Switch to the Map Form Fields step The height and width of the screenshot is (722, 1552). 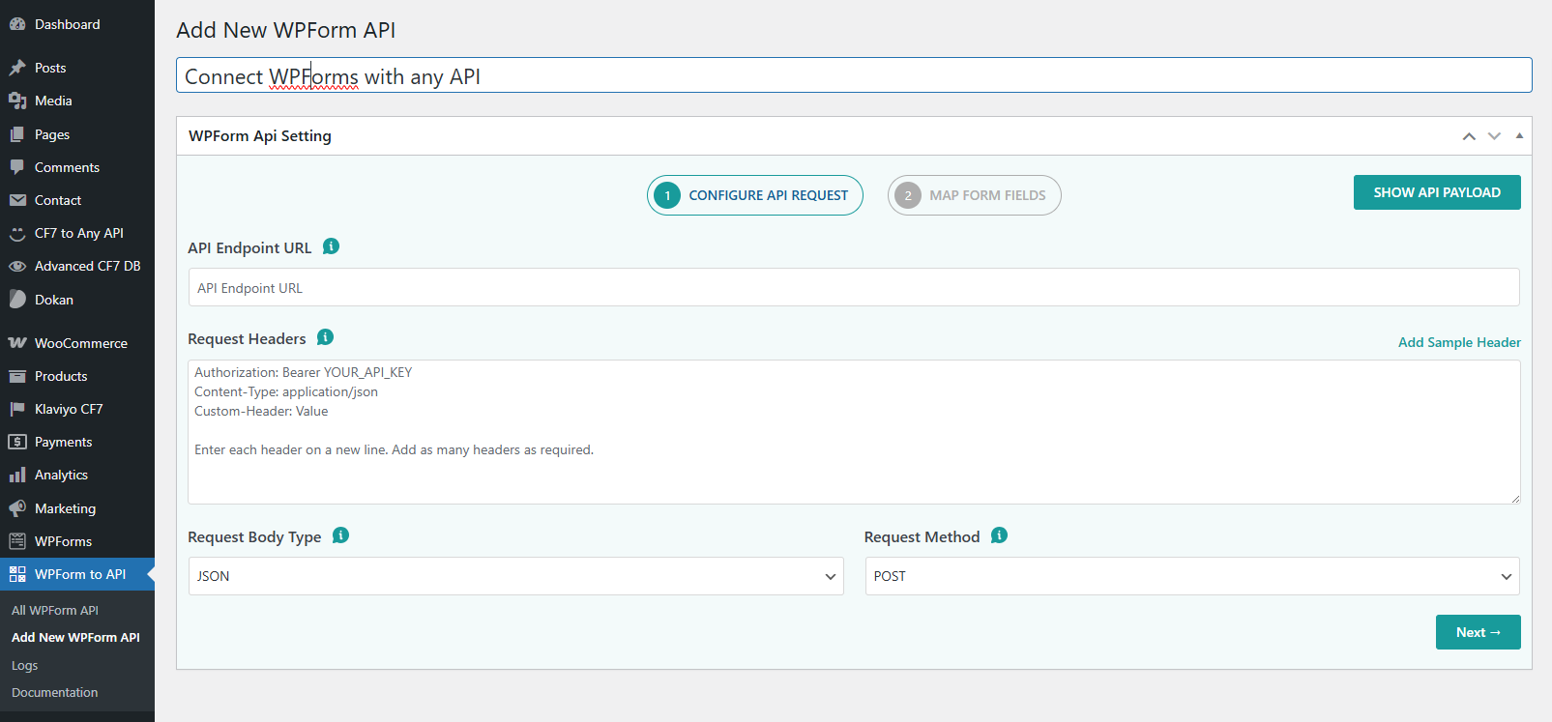(x=974, y=195)
